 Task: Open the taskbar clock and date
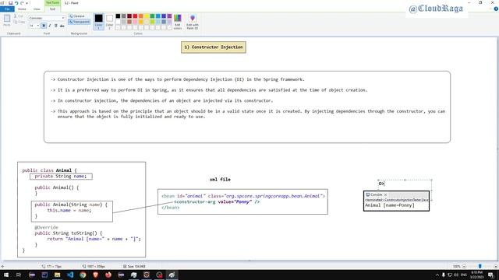[x=476, y=275]
